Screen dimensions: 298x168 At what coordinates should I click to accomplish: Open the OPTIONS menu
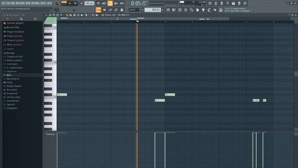[x=35, y=3]
